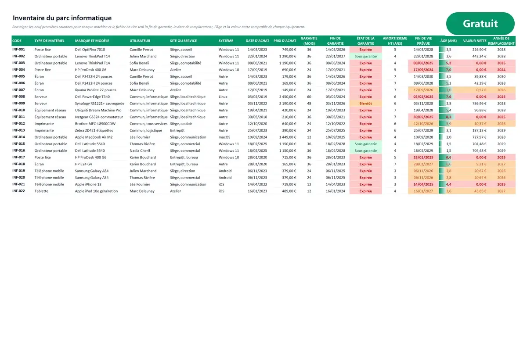527x351 pixels.
Task: Click the macOS system cell
Action: (224, 137)
